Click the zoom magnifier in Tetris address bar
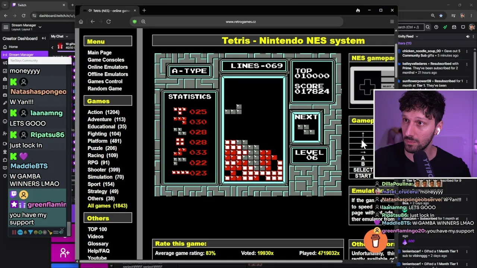The width and height of the screenshot is (477, 268). [x=143, y=22]
